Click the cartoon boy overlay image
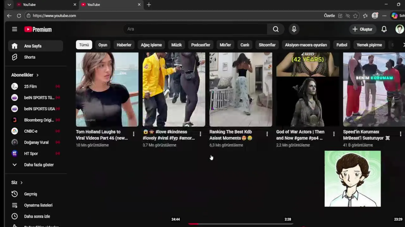The width and height of the screenshot is (405, 227). click(x=353, y=179)
